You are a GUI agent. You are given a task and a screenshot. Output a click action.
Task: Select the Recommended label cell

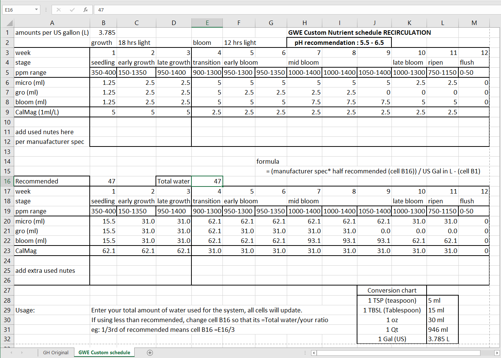tap(52, 181)
